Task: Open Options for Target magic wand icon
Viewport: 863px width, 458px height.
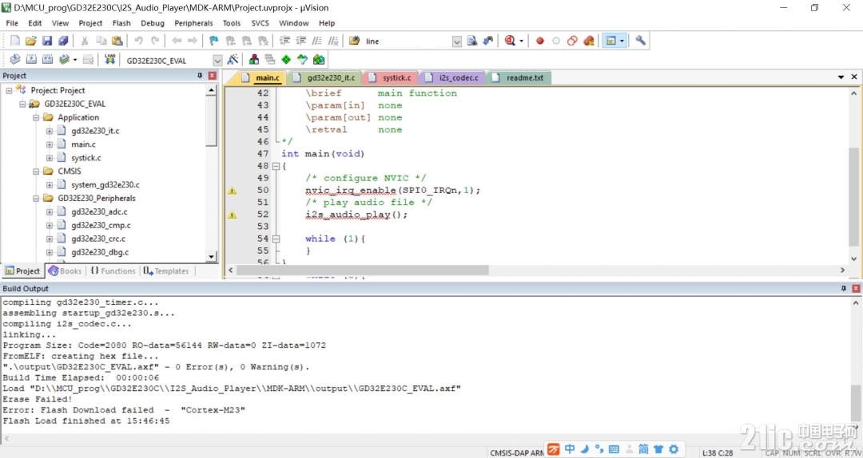Action: (x=233, y=59)
